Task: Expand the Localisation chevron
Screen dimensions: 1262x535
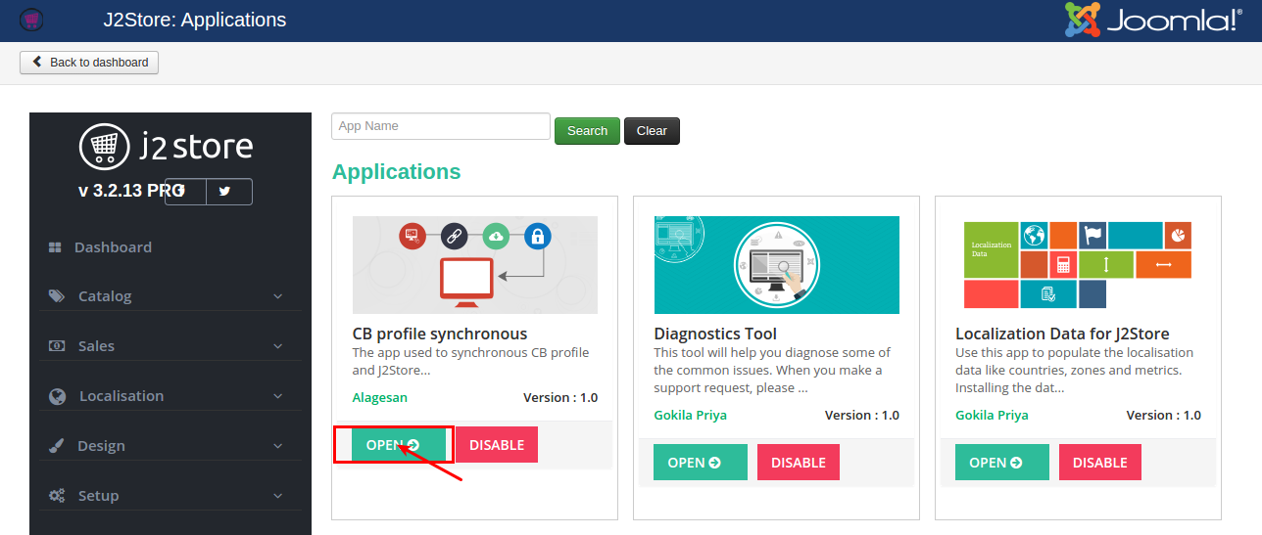Action: tap(278, 396)
